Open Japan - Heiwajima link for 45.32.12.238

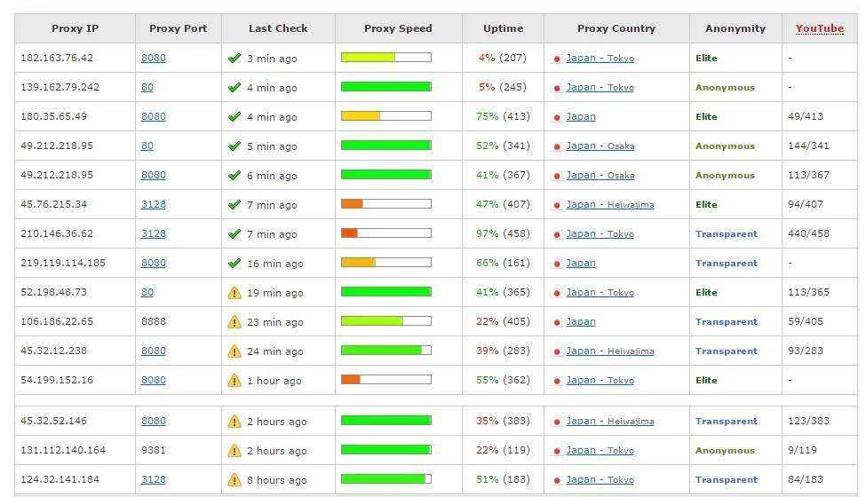(609, 351)
